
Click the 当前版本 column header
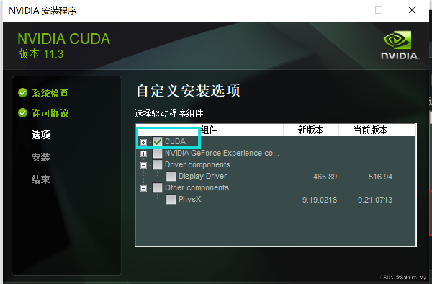point(370,130)
